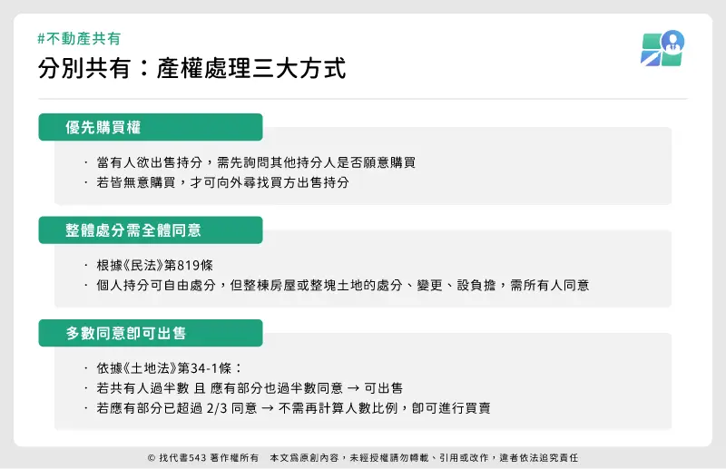Select the 整體處分需全體同意 green header
Image resolution: width=726 pixels, height=469 pixels.
pyautogui.click(x=151, y=230)
